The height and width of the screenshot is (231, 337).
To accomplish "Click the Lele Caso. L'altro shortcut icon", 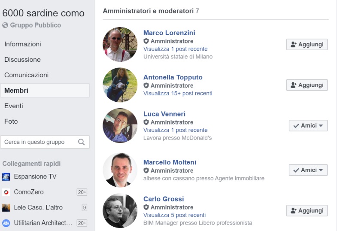I will [x=6, y=207].
